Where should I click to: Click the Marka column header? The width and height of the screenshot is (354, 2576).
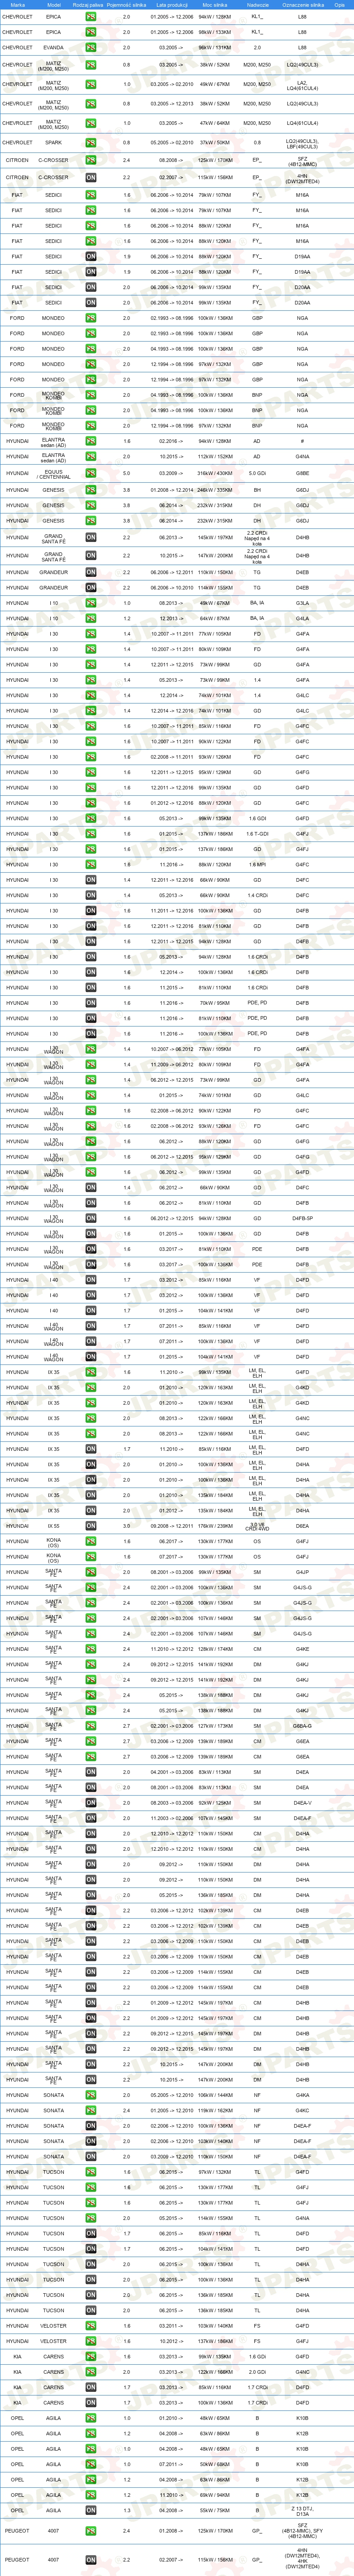click(17, 4)
